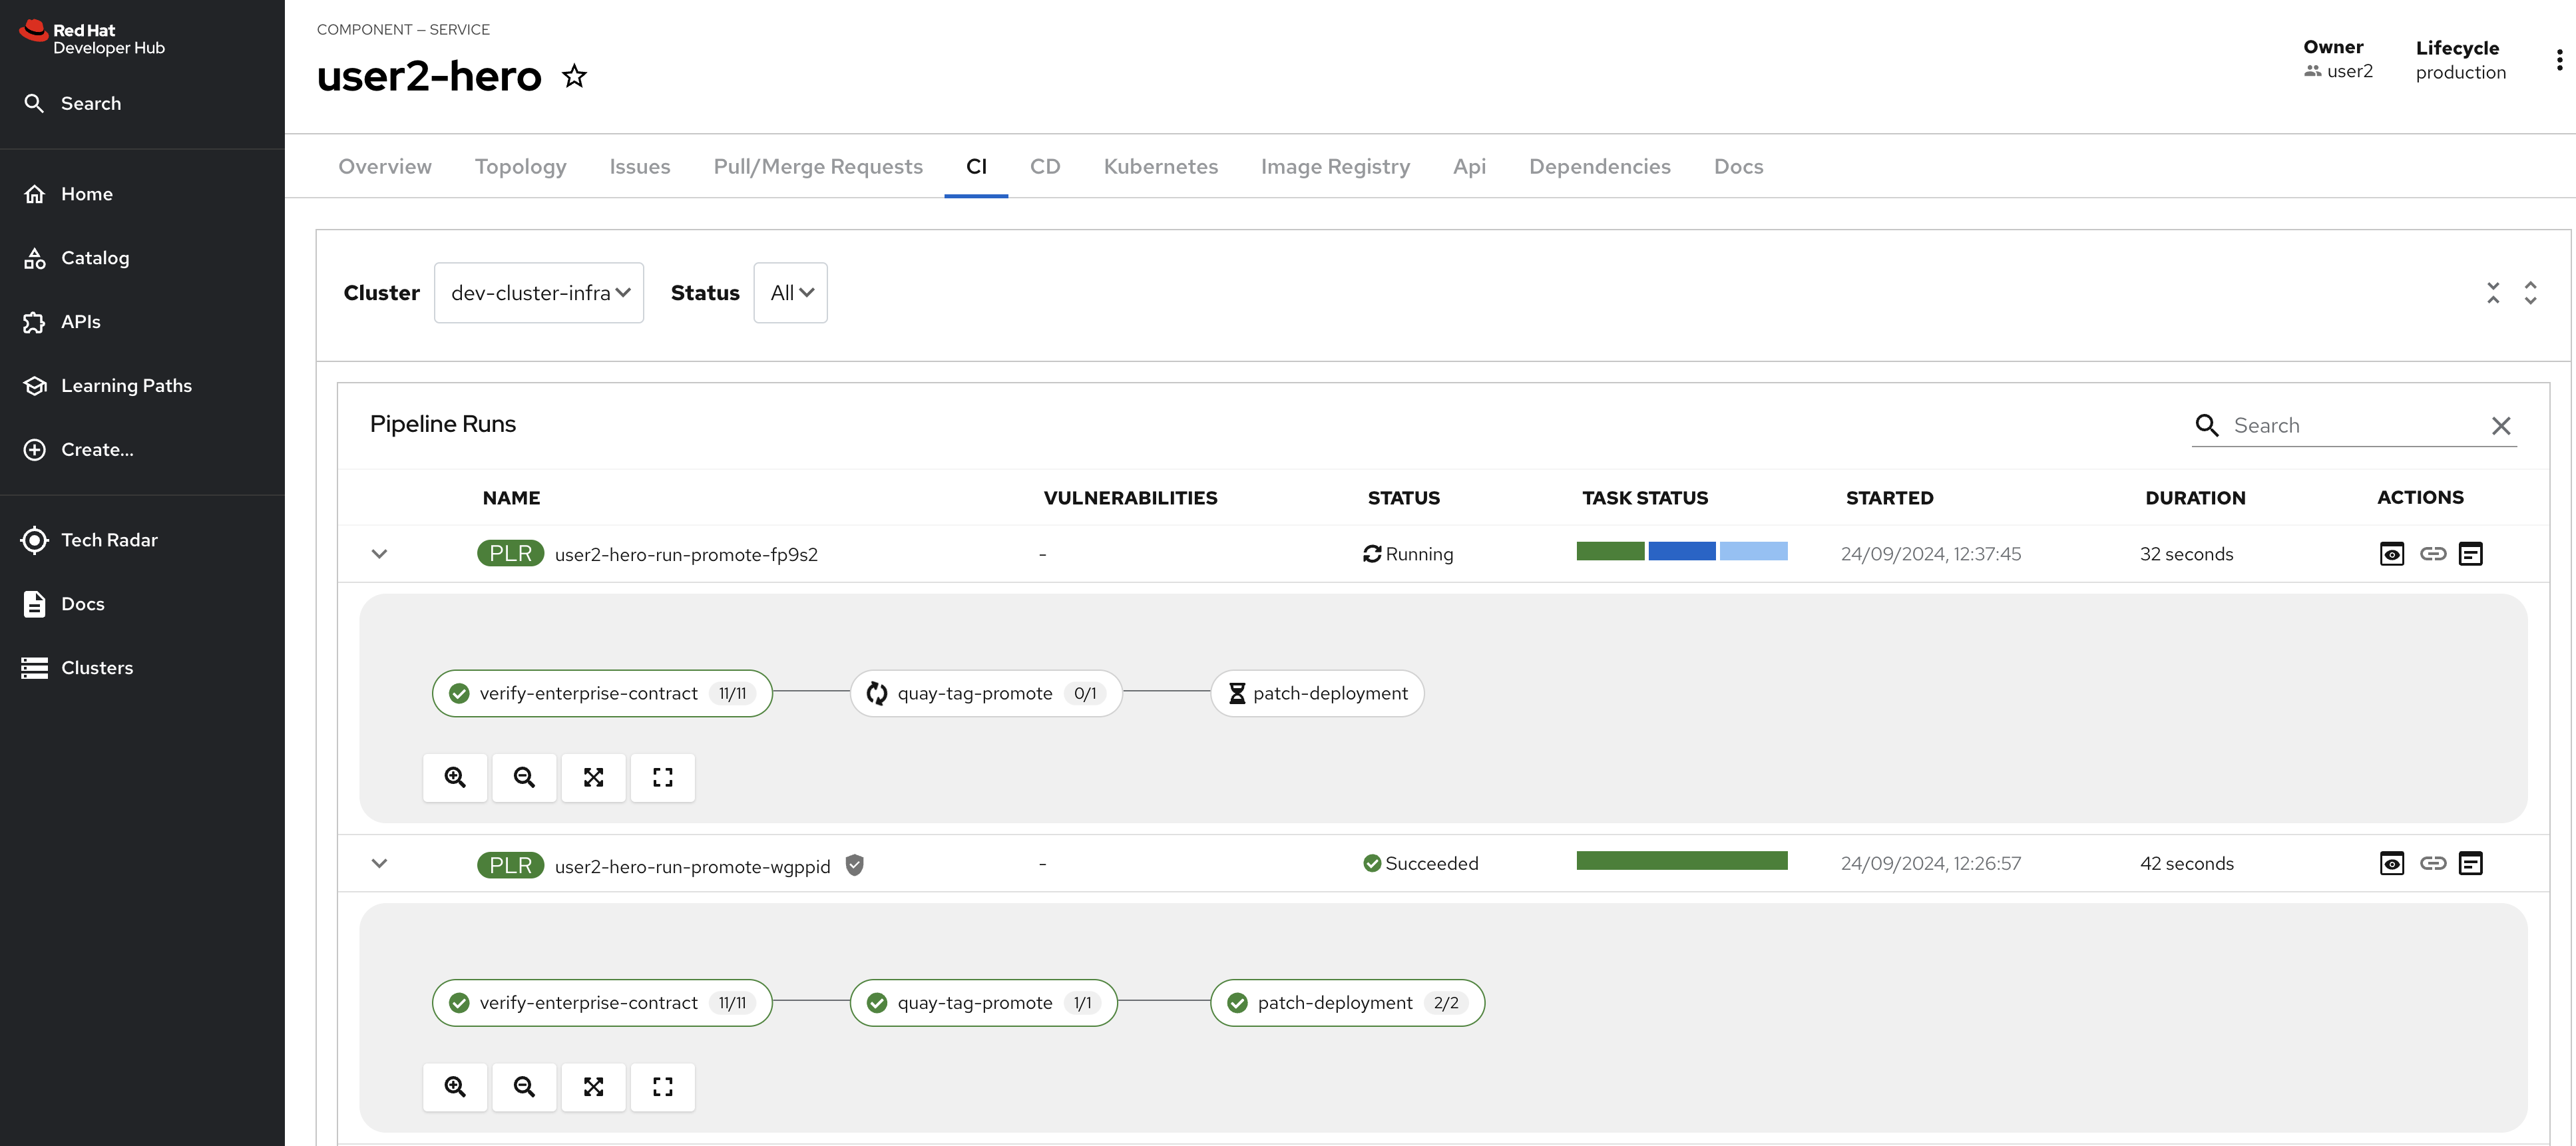
Task: Open link icon for user2-hero-run-promote-fp9s2
Action: pyautogui.click(x=2432, y=554)
